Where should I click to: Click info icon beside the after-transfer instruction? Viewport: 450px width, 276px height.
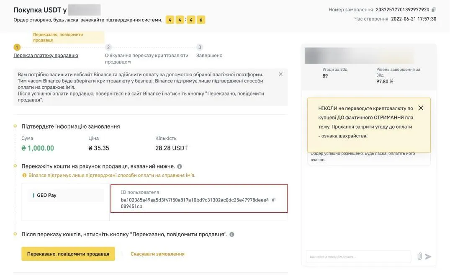pos(232,235)
